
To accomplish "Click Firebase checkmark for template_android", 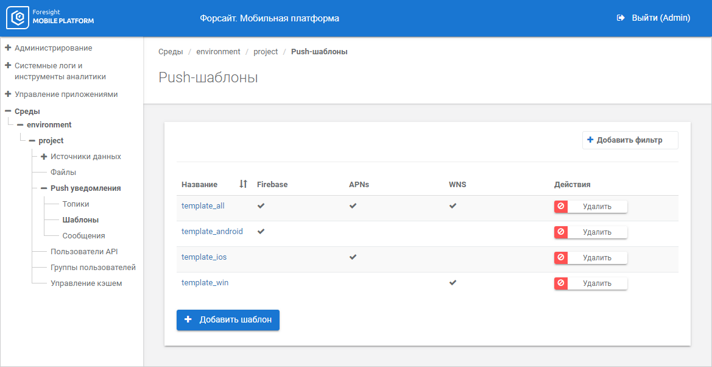I will coord(261,232).
